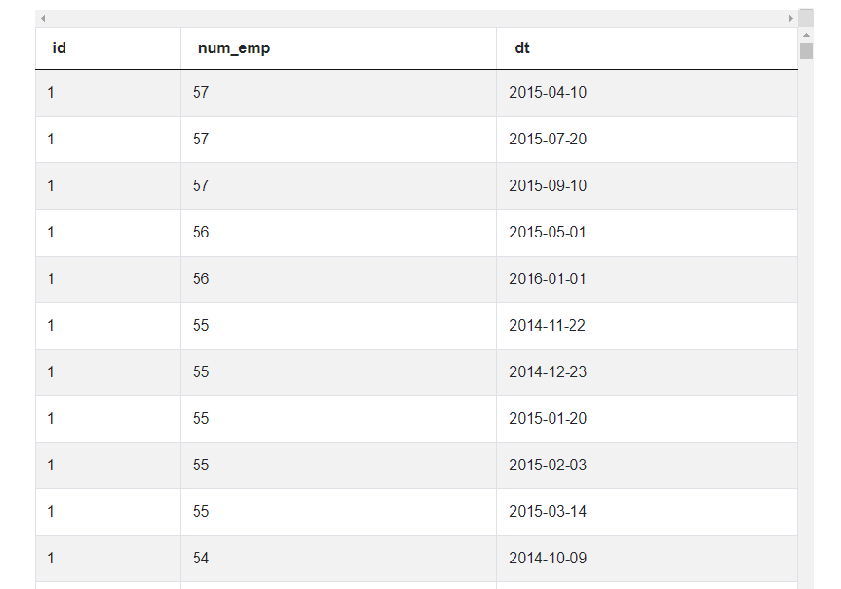This screenshot has height=589, width=841.
Task: Click the date 2016-01-01 cell
Action: coord(548,279)
